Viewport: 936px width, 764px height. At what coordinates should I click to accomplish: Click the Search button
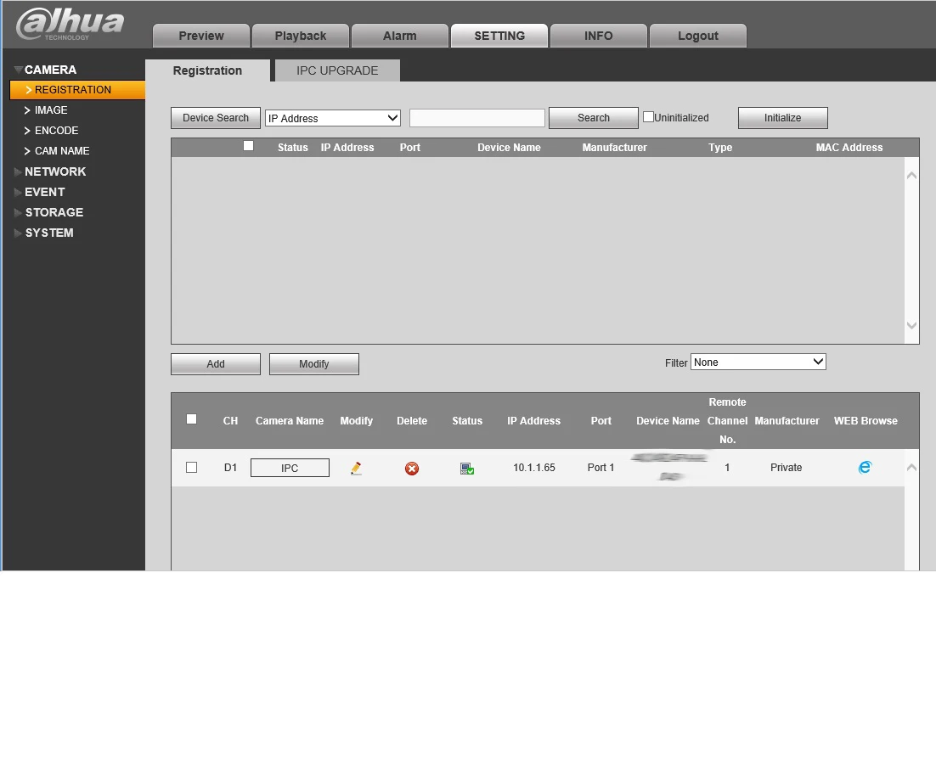pos(594,117)
